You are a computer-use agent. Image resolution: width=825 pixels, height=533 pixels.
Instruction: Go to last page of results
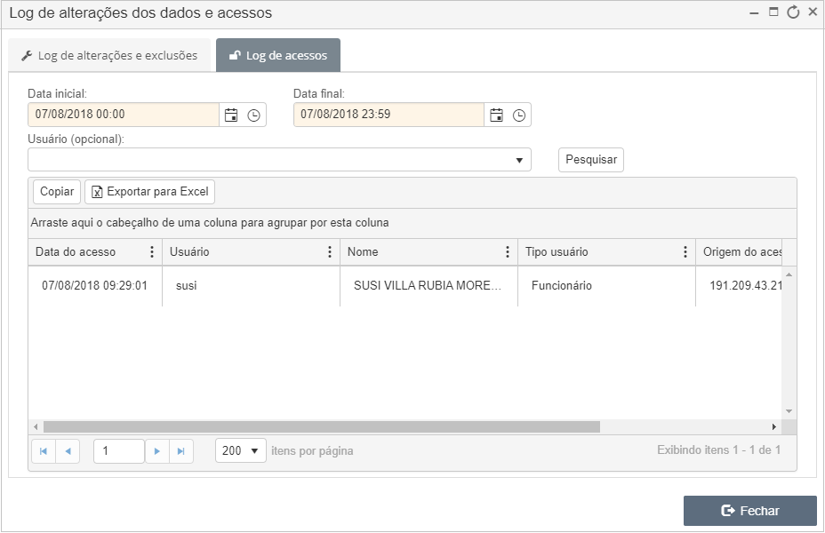coord(181,451)
